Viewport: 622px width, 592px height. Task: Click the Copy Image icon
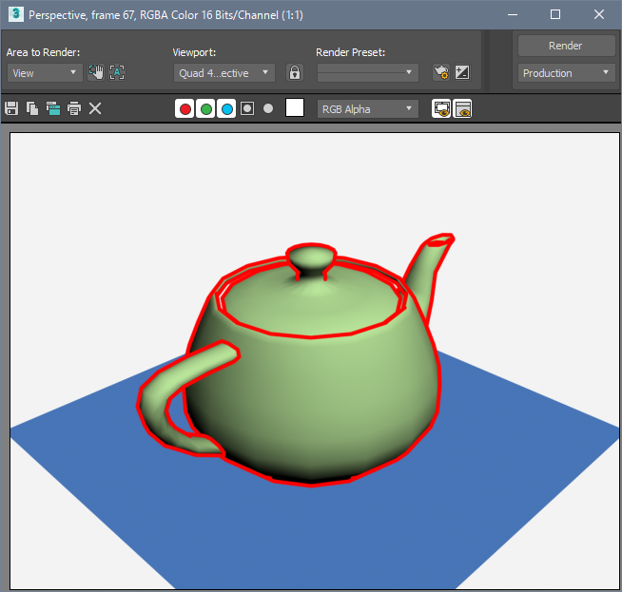coord(32,108)
